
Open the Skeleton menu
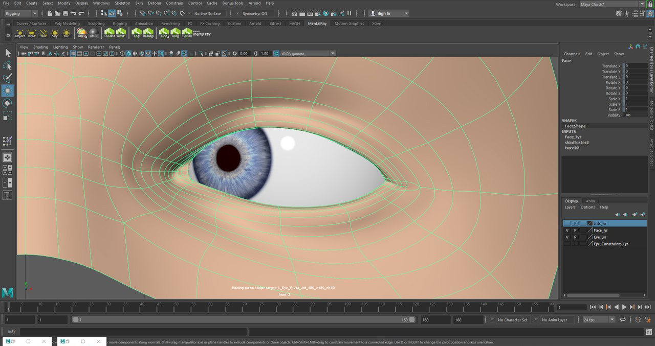pyautogui.click(x=122, y=3)
